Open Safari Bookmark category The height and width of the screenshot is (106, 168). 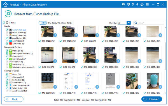[x=21, y=85]
